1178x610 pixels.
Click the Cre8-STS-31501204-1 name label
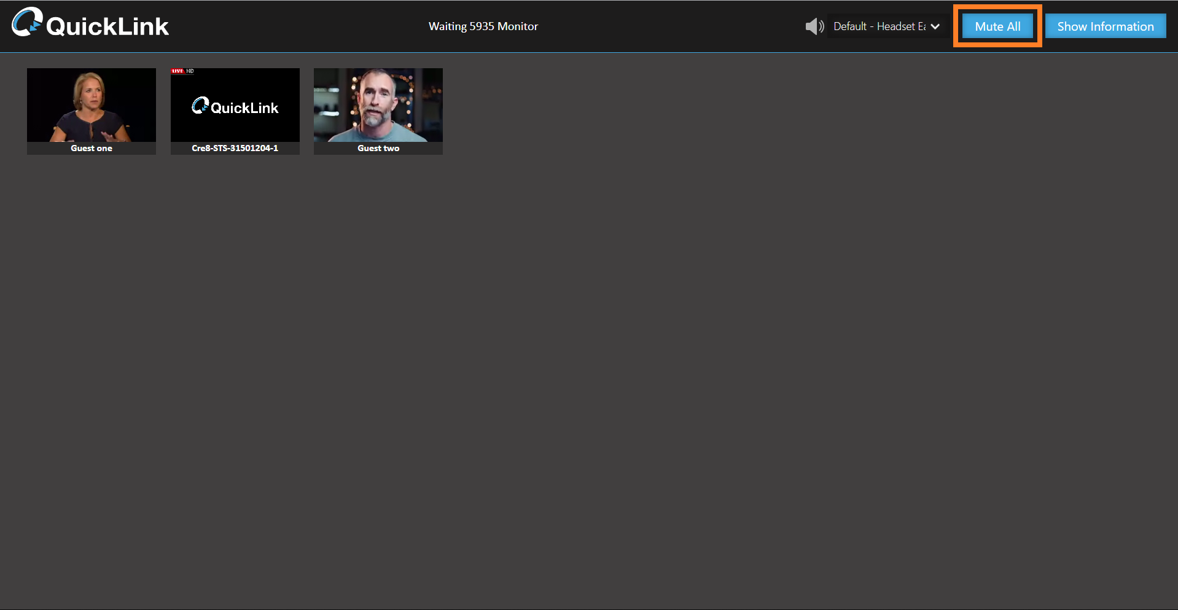pyautogui.click(x=235, y=148)
